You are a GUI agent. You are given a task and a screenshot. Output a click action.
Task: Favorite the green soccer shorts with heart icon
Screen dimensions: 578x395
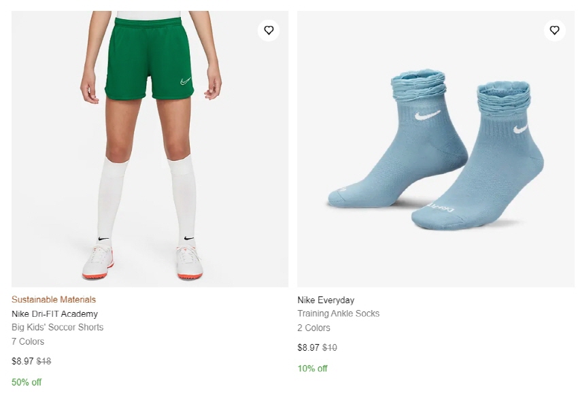(x=269, y=30)
